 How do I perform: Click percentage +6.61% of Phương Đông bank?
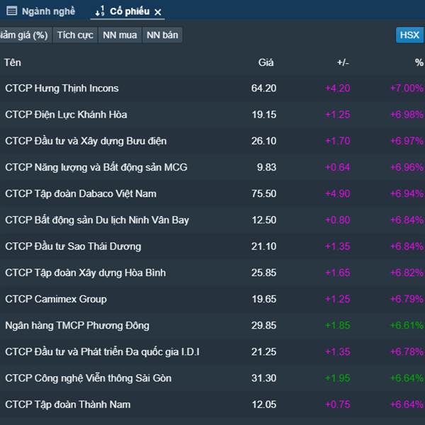pos(407,325)
